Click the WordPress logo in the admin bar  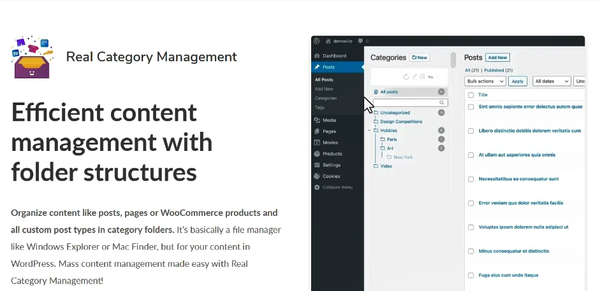[316, 41]
